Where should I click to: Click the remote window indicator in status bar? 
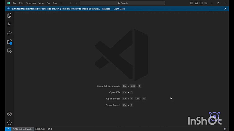coord(8,129)
